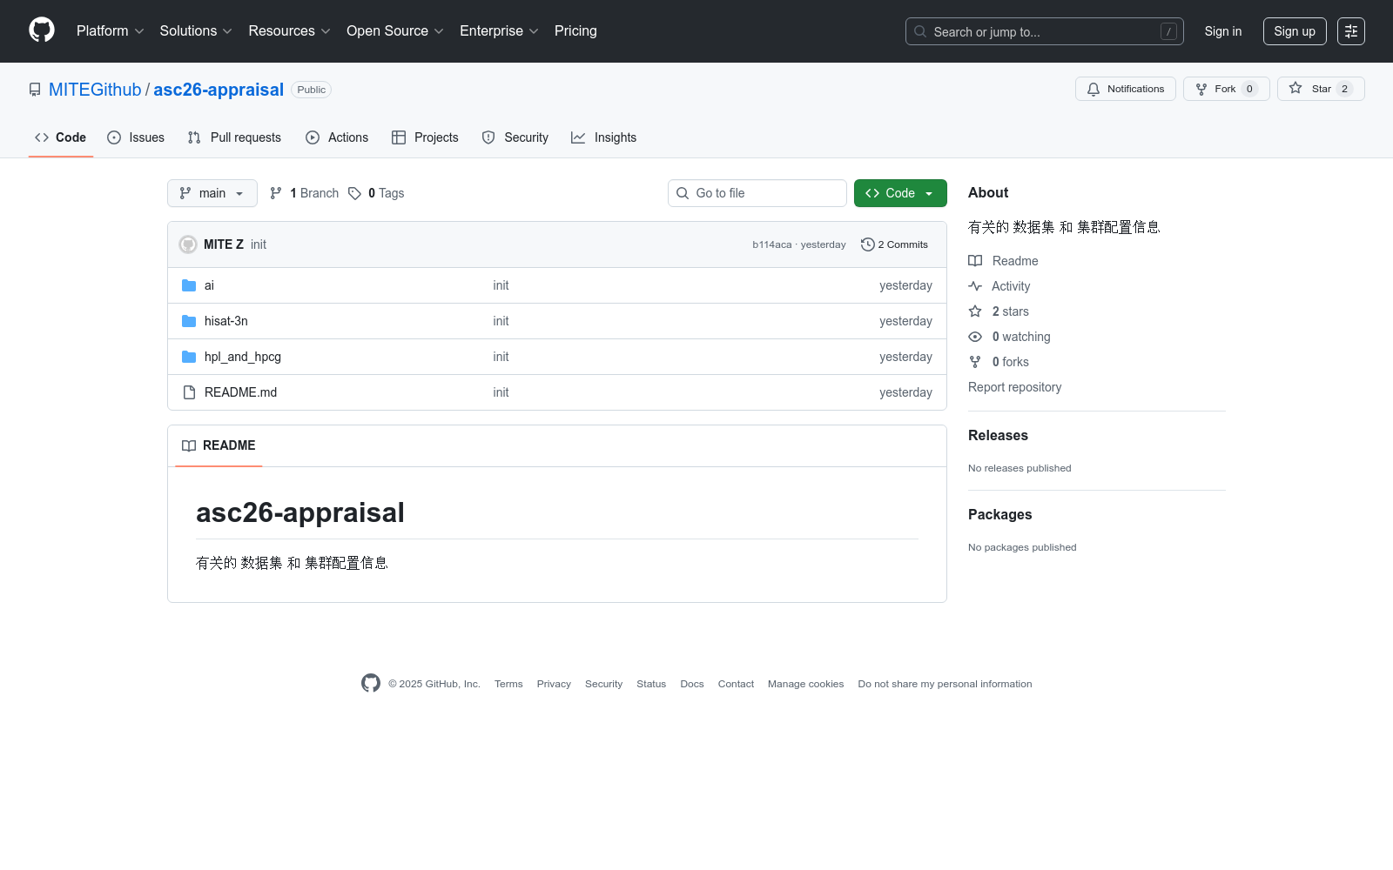1393x870 pixels.
Task: Focus the Go to file field
Action: (757, 193)
